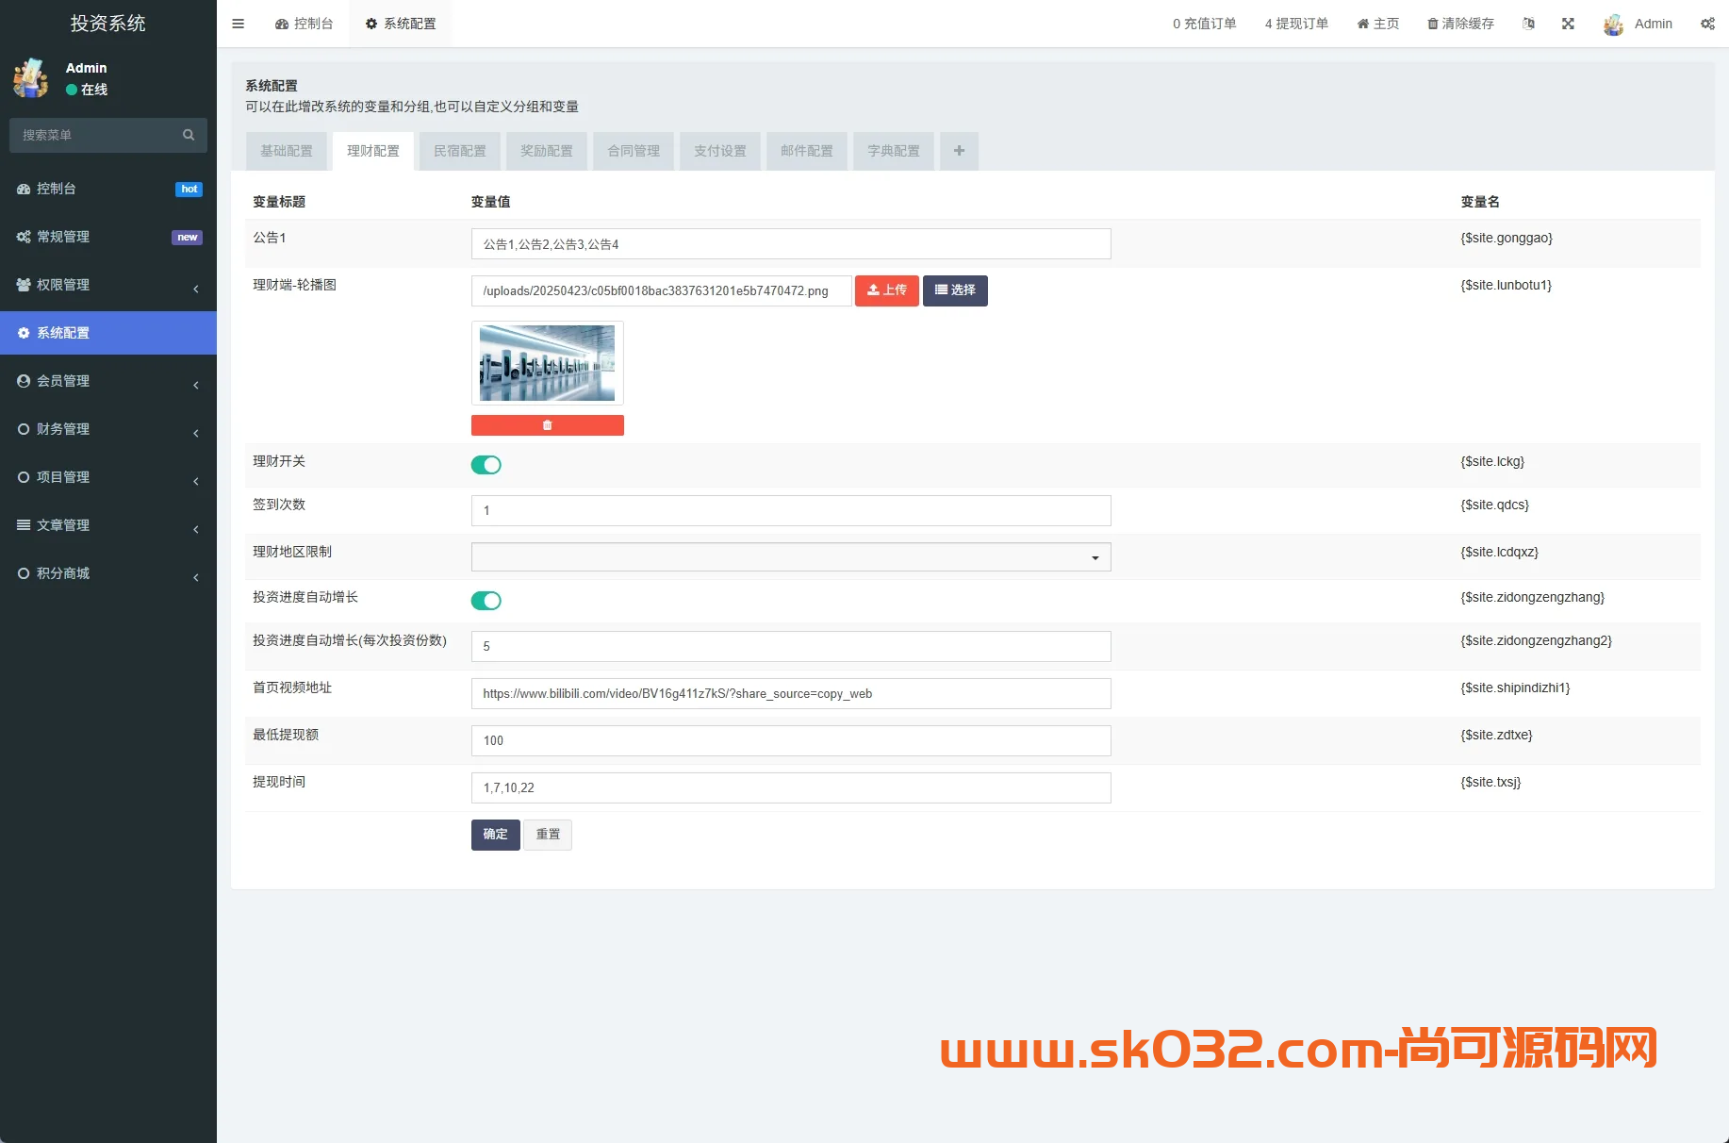Open 财务管理 from the sidebar
This screenshot has height=1143, width=1729.
tap(62, 429)
